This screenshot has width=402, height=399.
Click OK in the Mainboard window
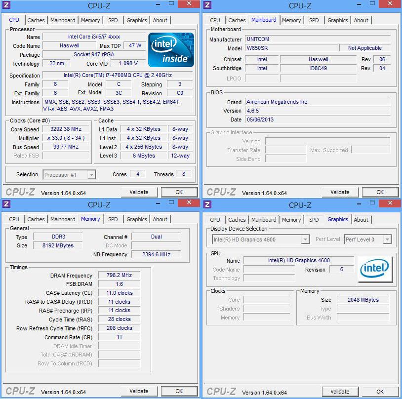point(380,192)
